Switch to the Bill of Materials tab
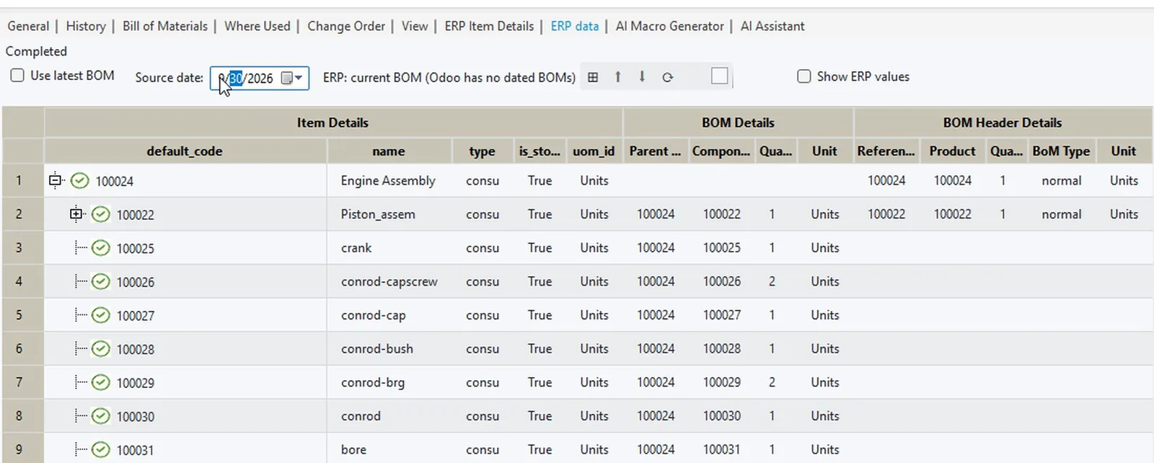1154x463 pixels. point(165,26)
